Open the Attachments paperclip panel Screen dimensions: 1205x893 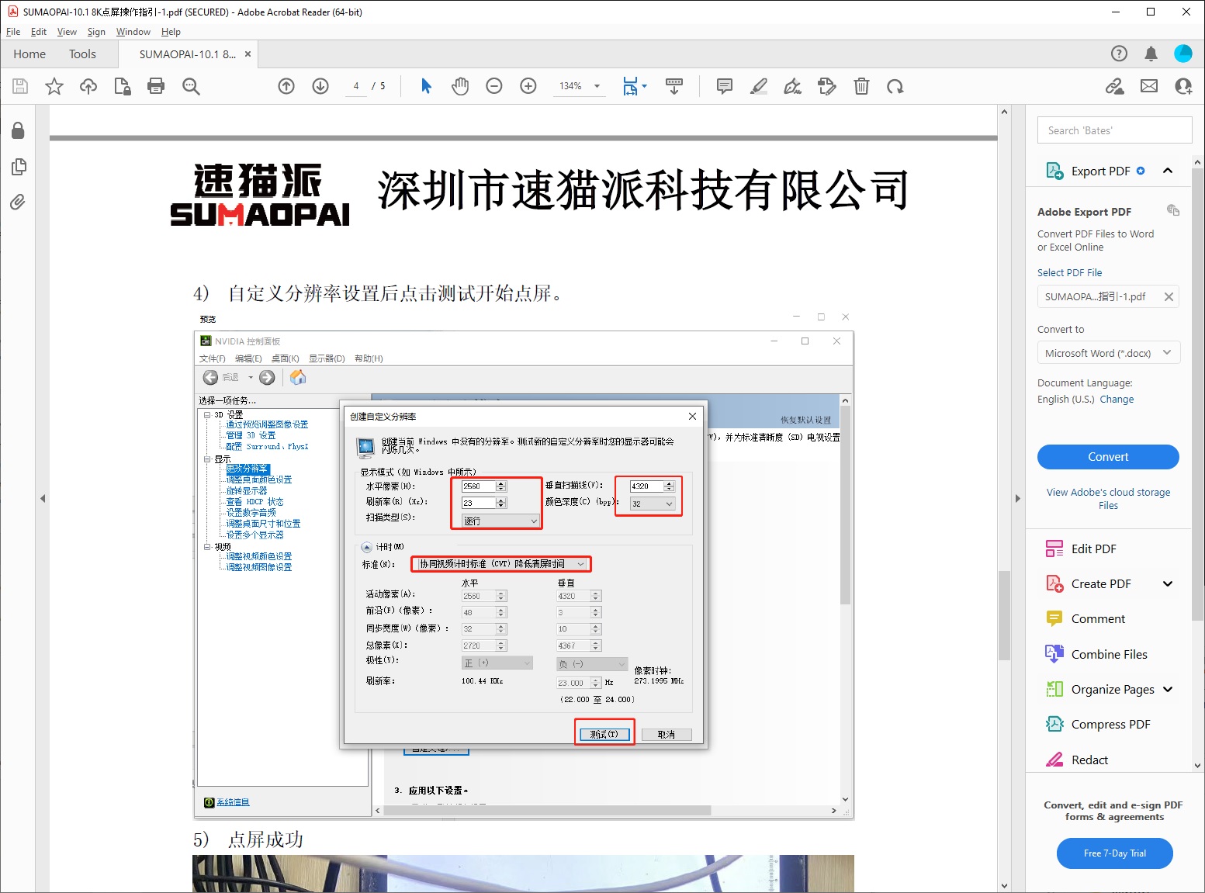click(18, 202)
